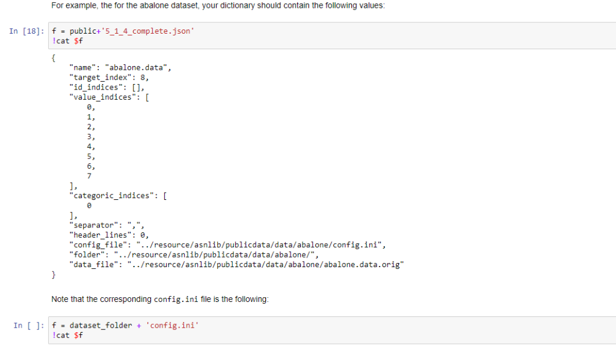The height and width of the screenshot is (350, 616).
Task: Click the 'Note that the corresponding config.ini' paragraph
Action: pyautogui.click(x=160, y=299)
